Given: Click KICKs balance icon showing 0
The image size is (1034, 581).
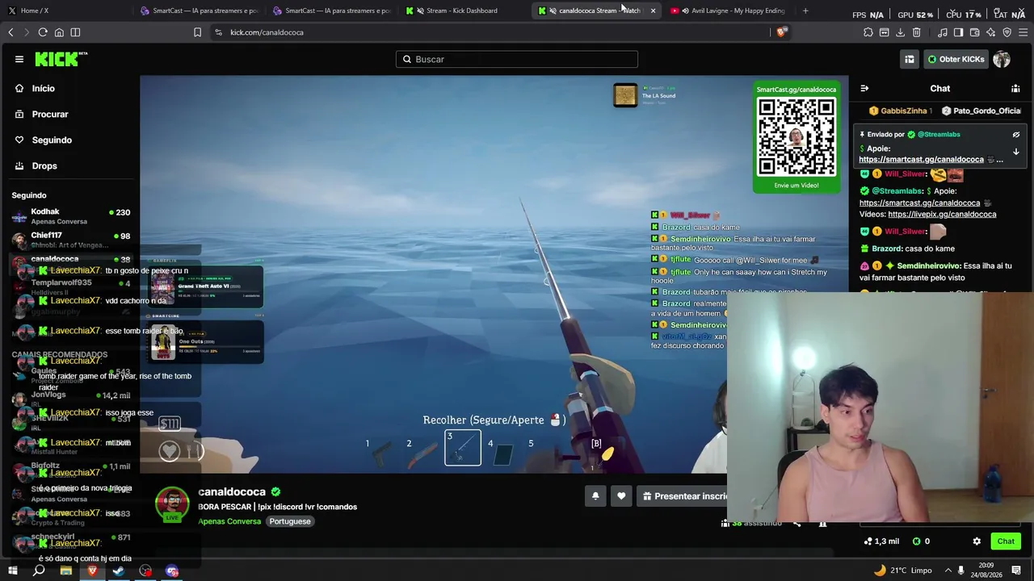Looking at the screenshot, I should click(x=921, y=541).
